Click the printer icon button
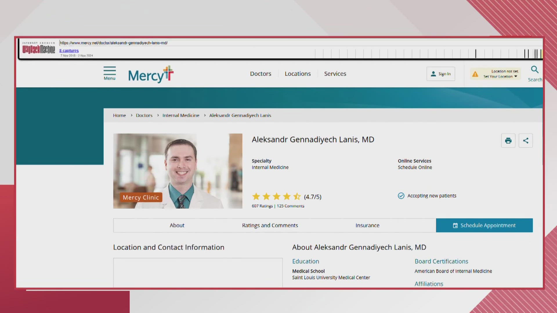Screen dimensions: 557x313 (x=508, y=141)
